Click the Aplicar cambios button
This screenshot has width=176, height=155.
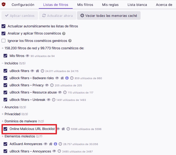point(20,16)
